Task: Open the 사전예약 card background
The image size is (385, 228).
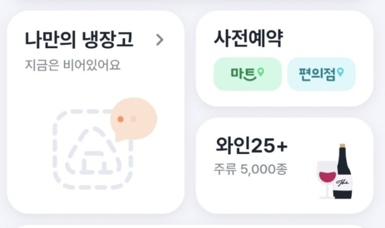Action: click(x=285, y=59)
